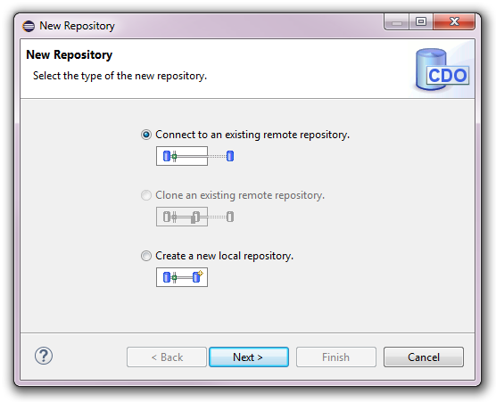Viewport: 496px width, 402px height.
Task: Click the remote blue cylinder outside the box
Action: pos(230,156)
